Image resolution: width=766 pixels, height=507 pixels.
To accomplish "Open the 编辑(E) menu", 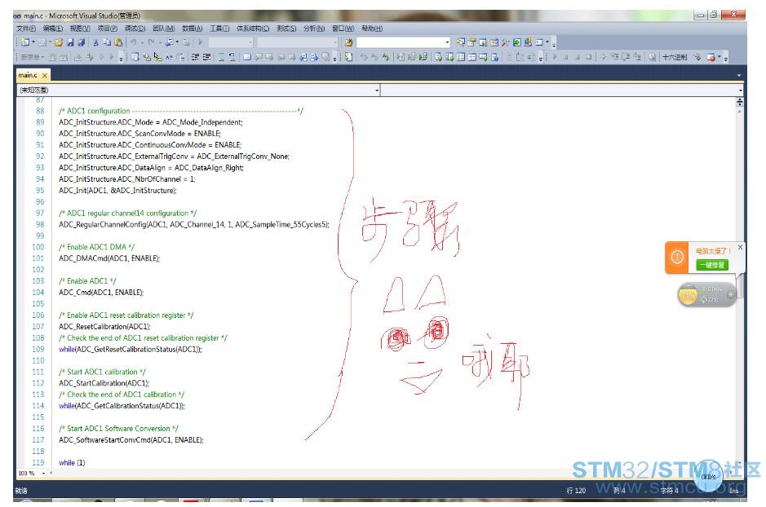I will (53, 29).
